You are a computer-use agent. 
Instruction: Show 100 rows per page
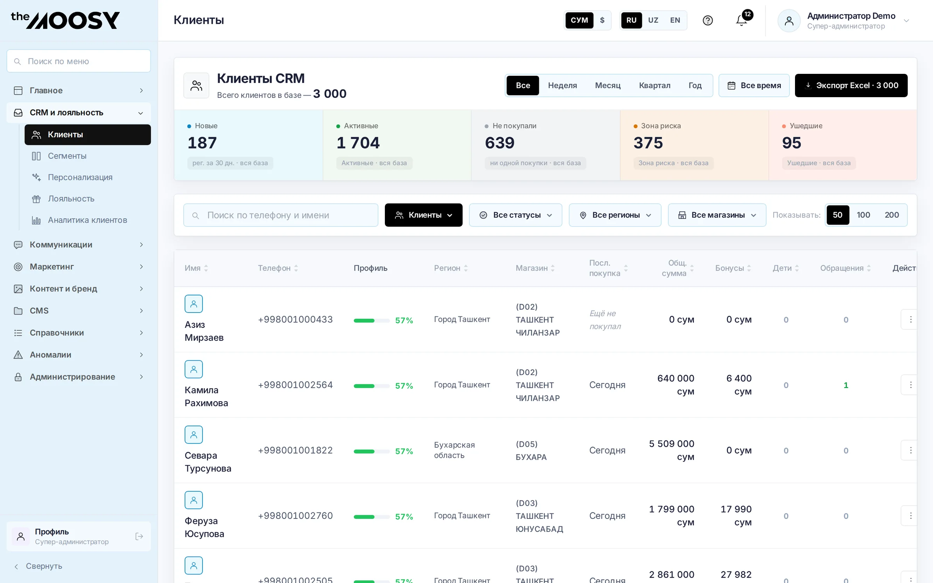863,215
